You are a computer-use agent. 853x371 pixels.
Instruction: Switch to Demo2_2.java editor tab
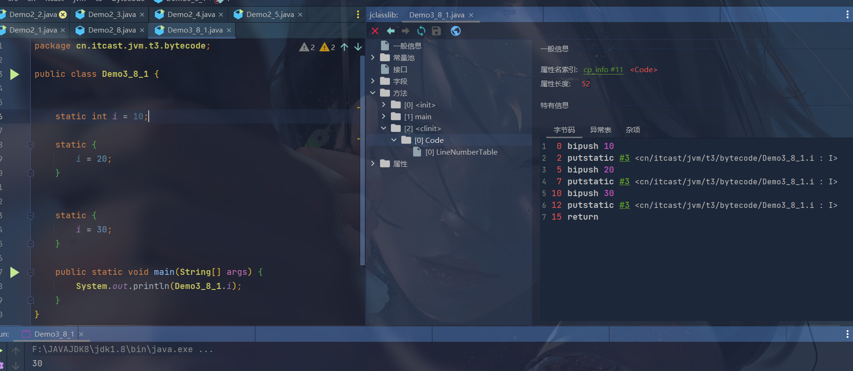pyautogui.click(x=33, y=15)
